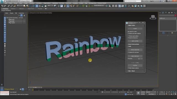The height and width of the screenshot is (99, 177).
Task: Open the Workspace Default dropdown in title bar
Action: (x=25, y=1)
